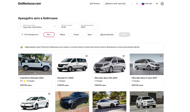Image resolution: width=190 pixels, height=112 pixels.
Task: Open Другие фильтры filters
Action: [107, 35]
